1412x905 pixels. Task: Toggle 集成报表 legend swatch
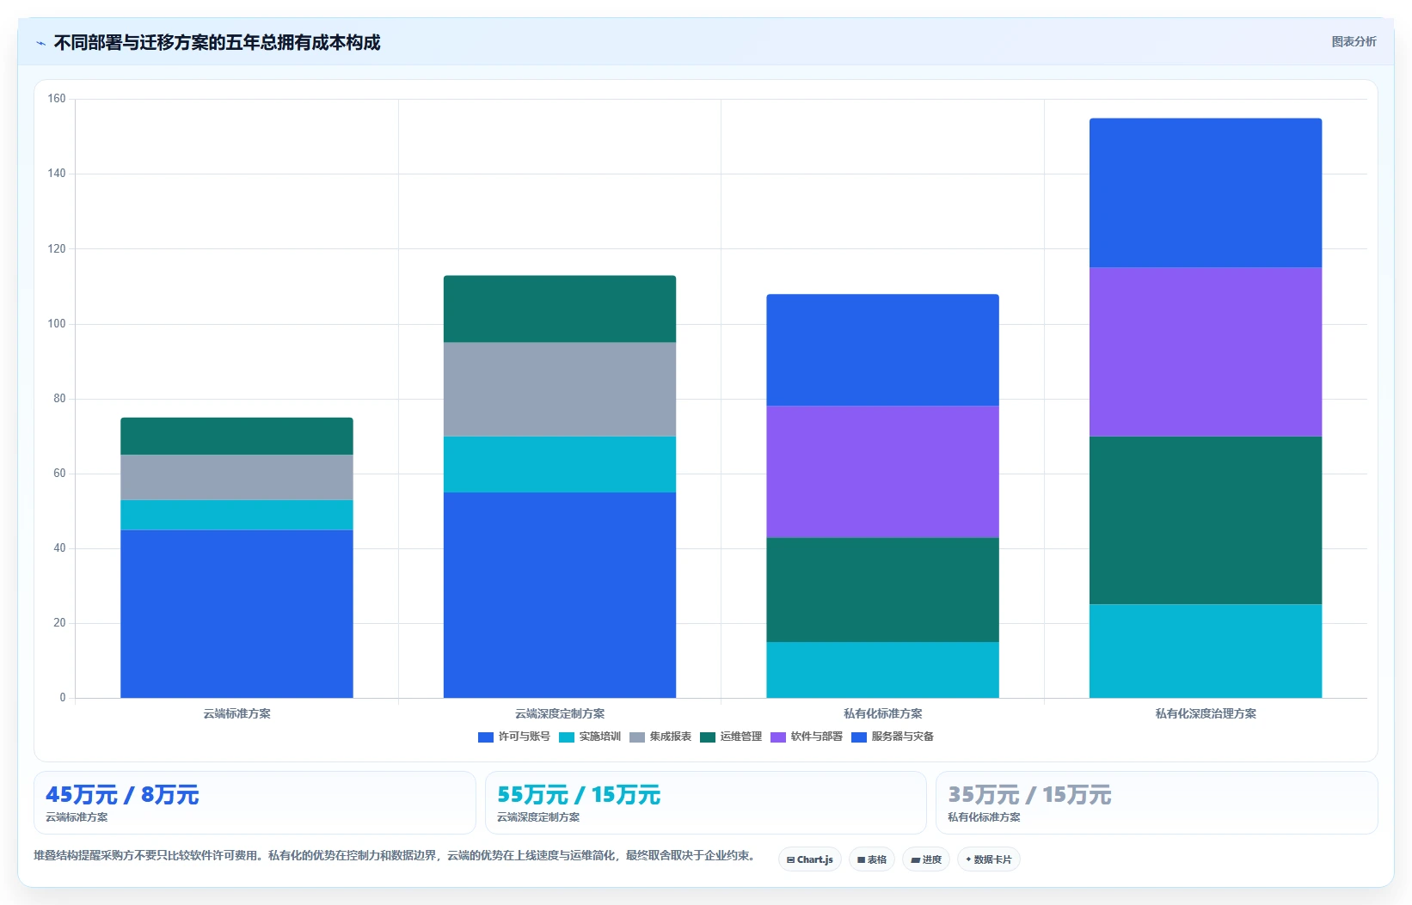point(637,737)
